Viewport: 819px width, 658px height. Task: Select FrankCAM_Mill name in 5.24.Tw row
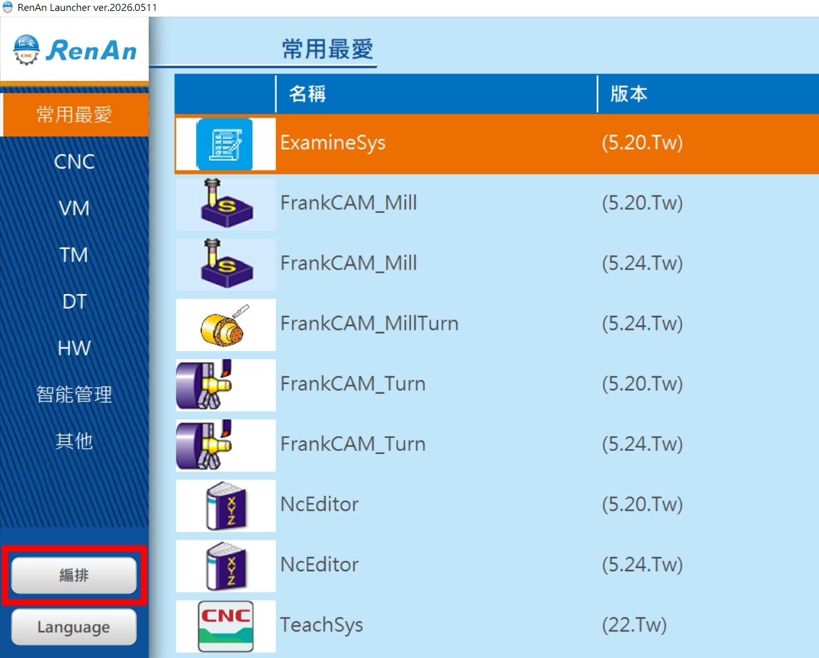point(349,264)
